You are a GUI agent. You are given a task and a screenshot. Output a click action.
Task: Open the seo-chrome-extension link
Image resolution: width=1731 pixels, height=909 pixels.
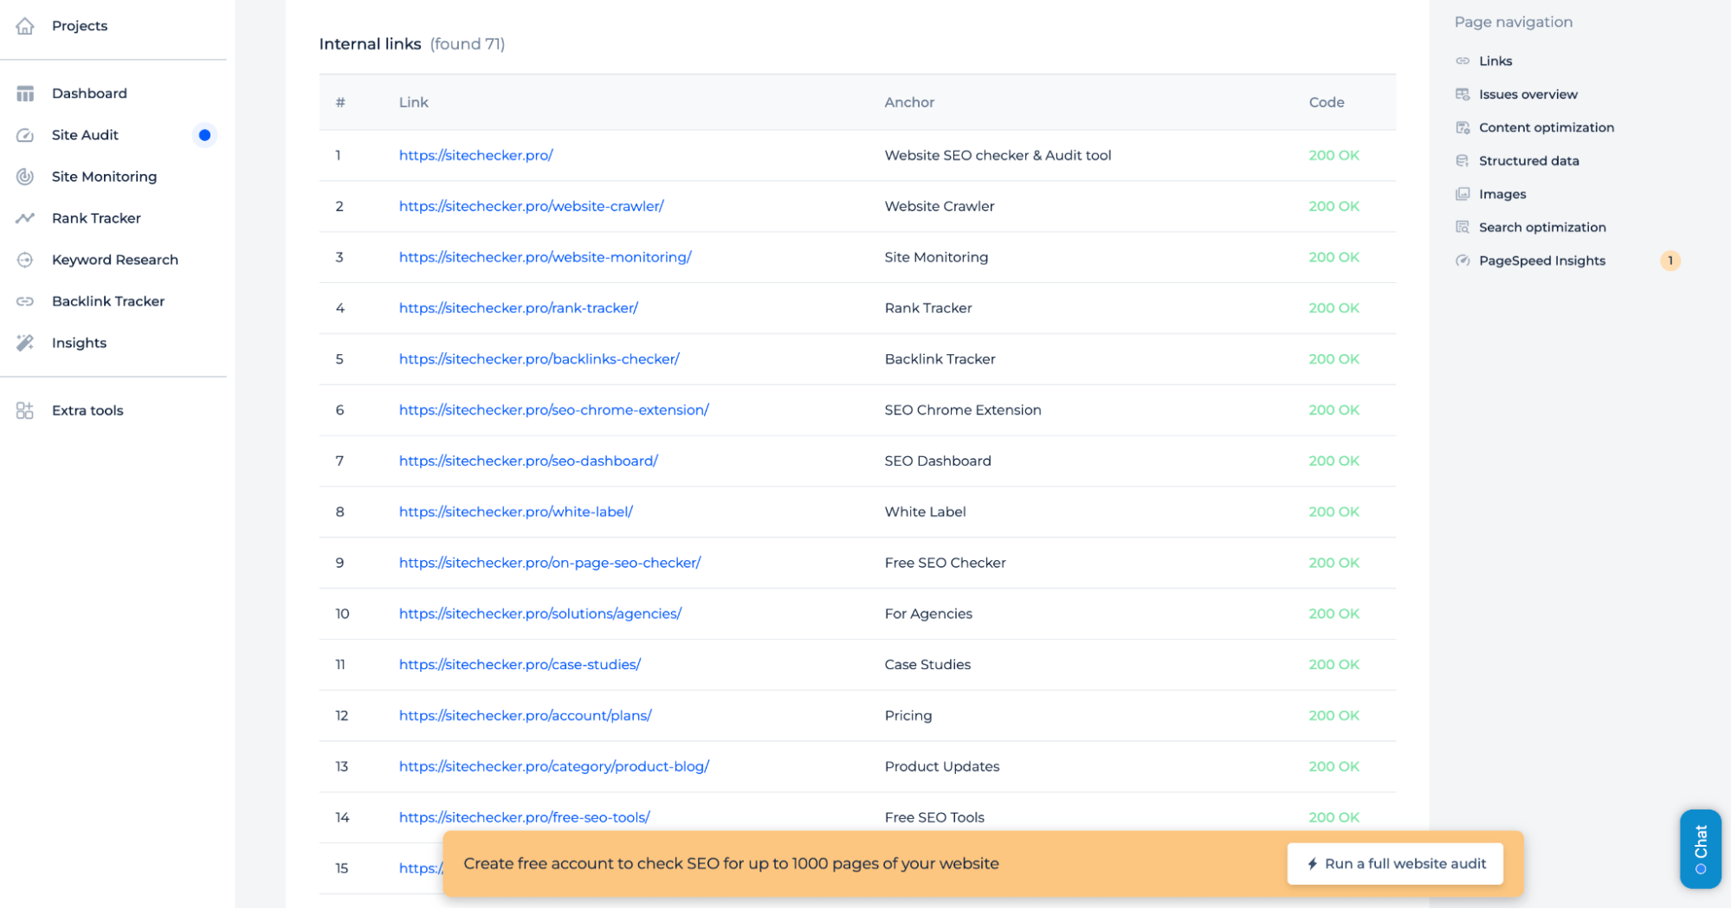[553, 410]
